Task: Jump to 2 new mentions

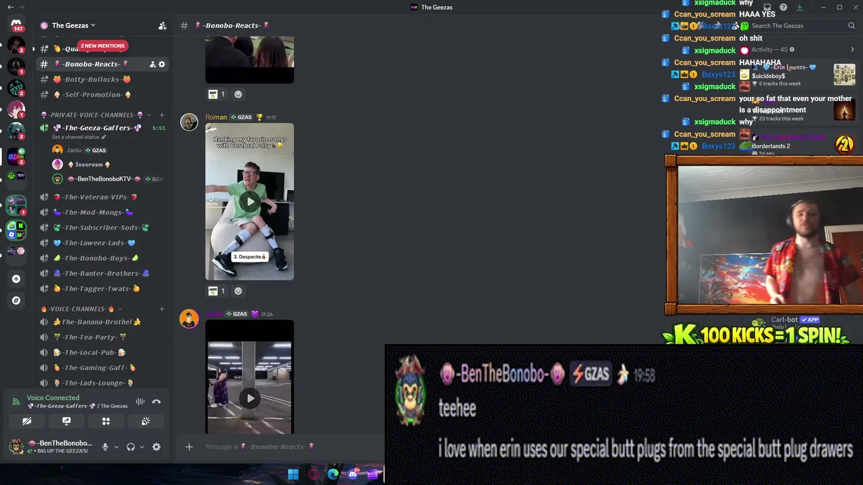Action: (102, 46)
